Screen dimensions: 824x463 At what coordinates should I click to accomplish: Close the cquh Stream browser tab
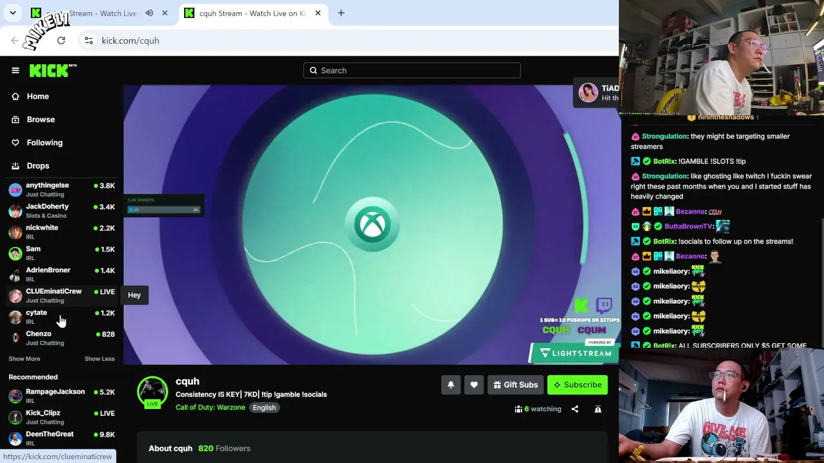point(318,13)
